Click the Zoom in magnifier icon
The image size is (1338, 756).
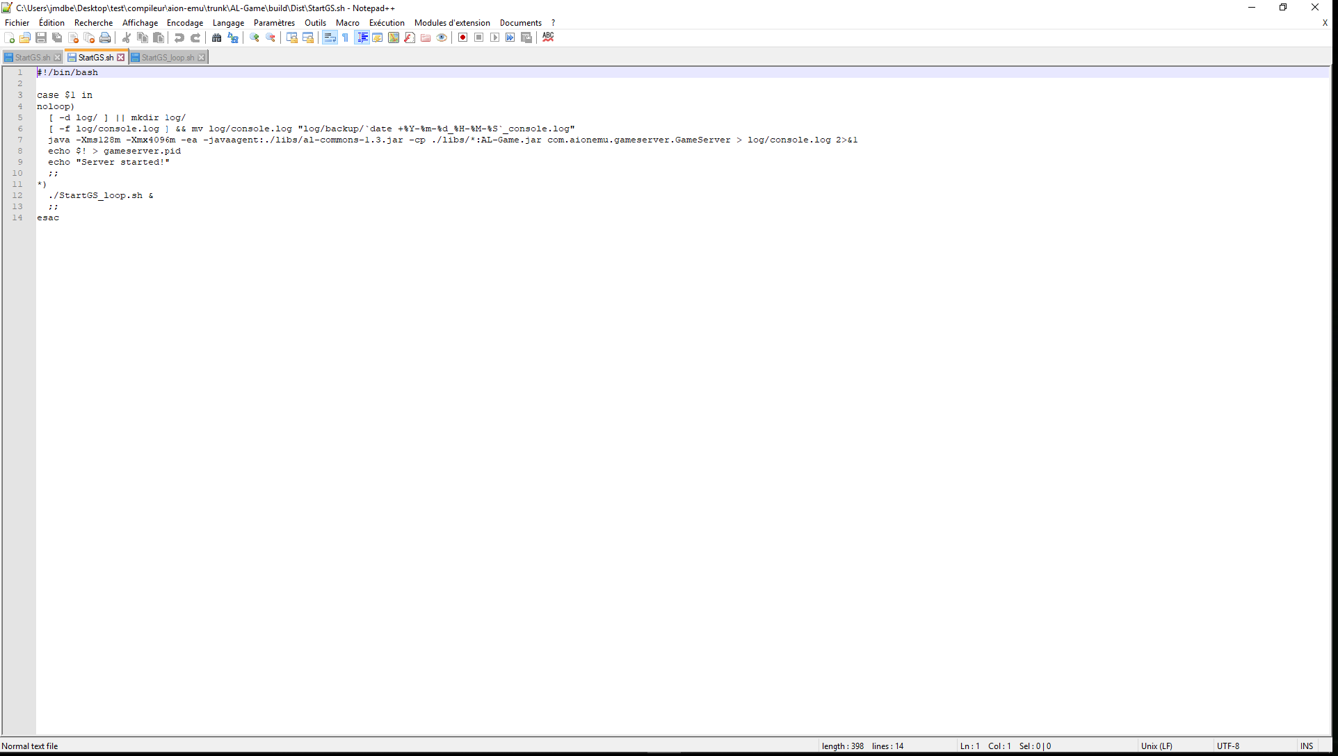[255, 38]
